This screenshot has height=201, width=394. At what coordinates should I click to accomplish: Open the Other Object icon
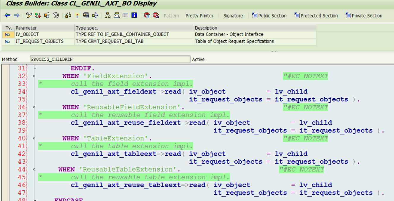pyautogui.click(x=47, y=15)
